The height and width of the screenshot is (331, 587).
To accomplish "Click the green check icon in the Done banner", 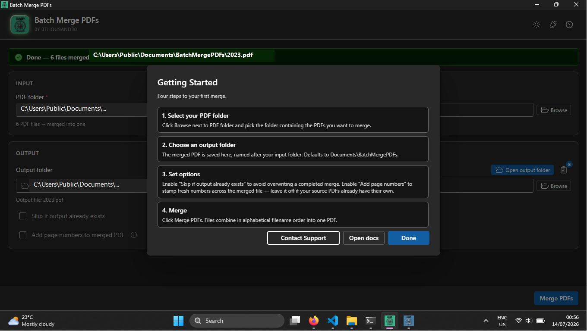I will (x=19, y=57).
